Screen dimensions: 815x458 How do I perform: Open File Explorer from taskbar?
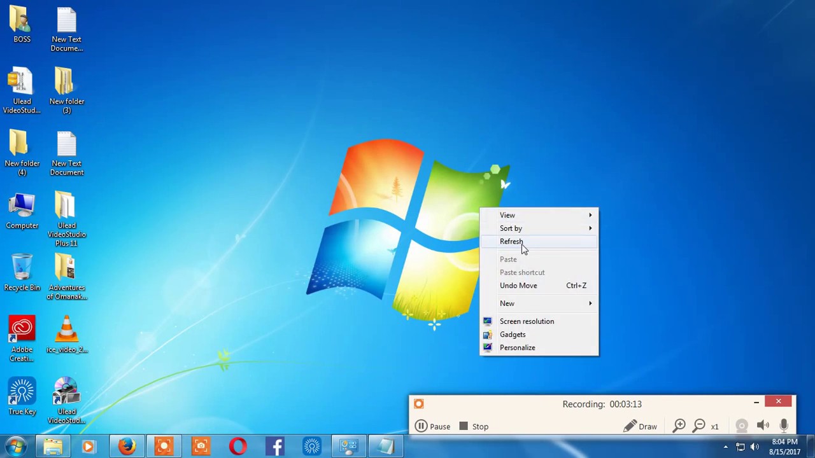pos(53,447)
